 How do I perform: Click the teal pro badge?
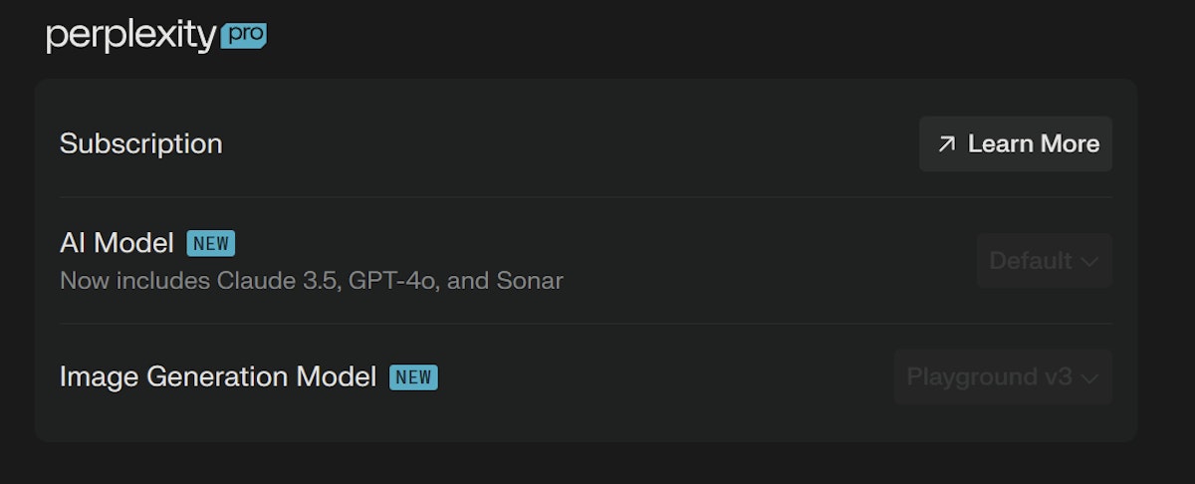click(x=243, y=36)
